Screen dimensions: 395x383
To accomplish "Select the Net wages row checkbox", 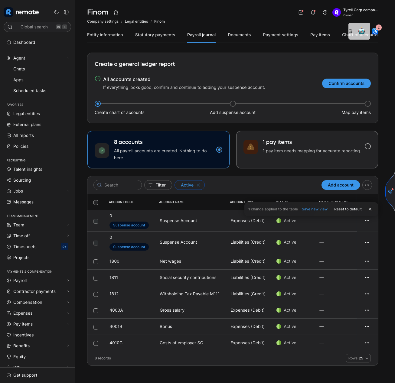I will [x=96, y=262].
